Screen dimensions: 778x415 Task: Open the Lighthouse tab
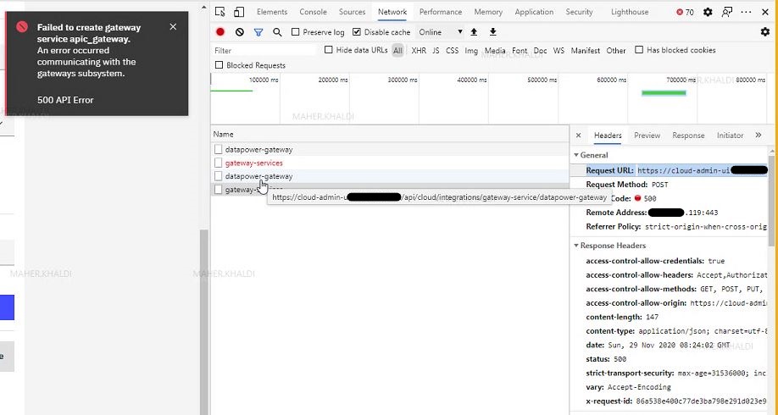[630, 12]
